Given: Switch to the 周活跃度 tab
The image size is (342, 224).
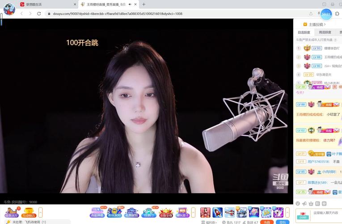Looking at the screenshot, I should pos(325,32).
